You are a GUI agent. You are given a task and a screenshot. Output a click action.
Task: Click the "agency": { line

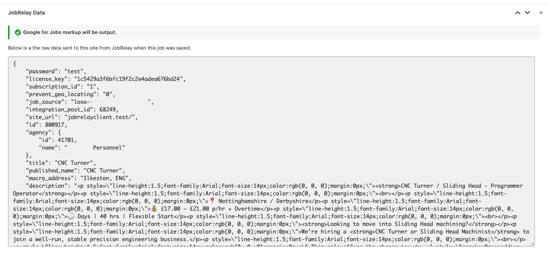pos(44,132)
